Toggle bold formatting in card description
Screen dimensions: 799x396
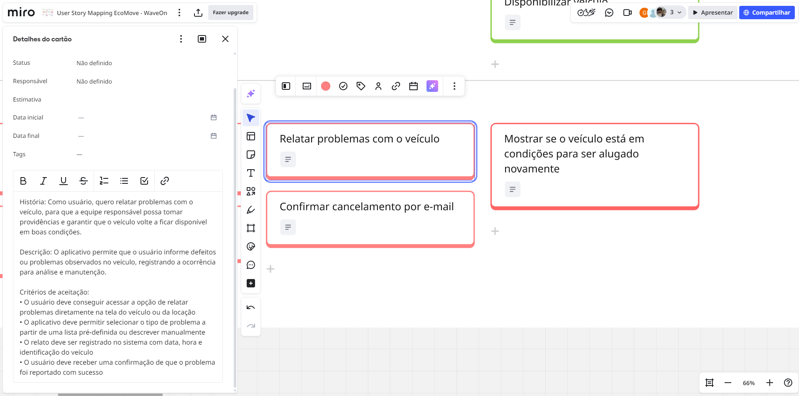(23, 181)
